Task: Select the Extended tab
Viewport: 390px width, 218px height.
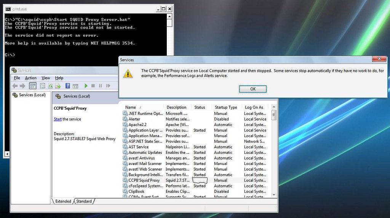Action: [63, 201]
